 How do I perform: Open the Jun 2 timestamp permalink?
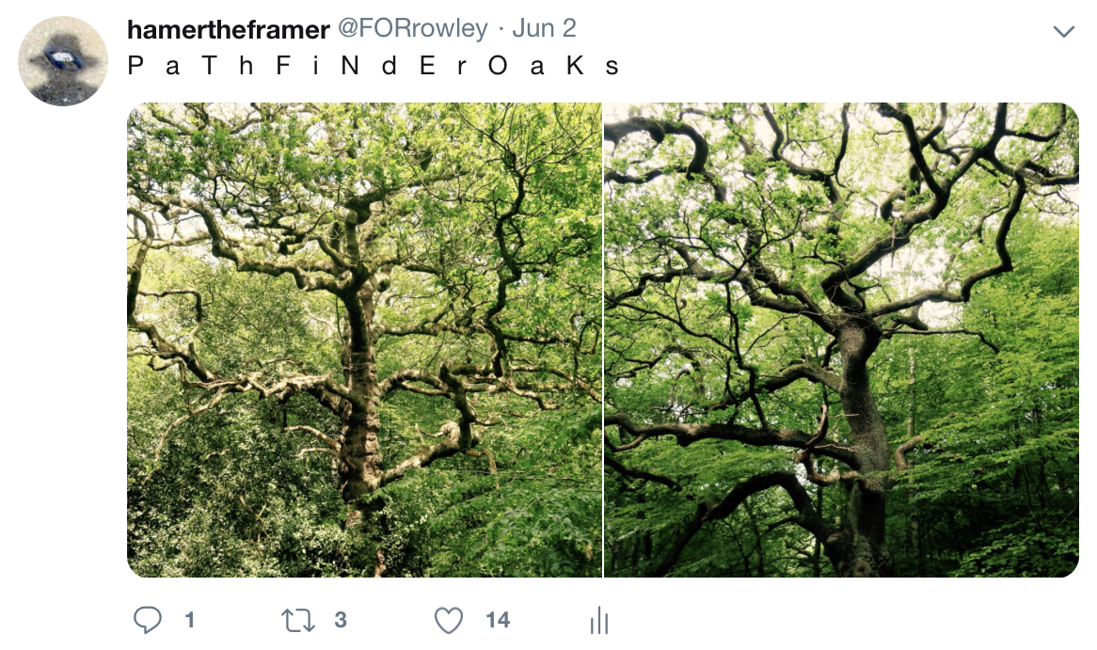[545, 28]
